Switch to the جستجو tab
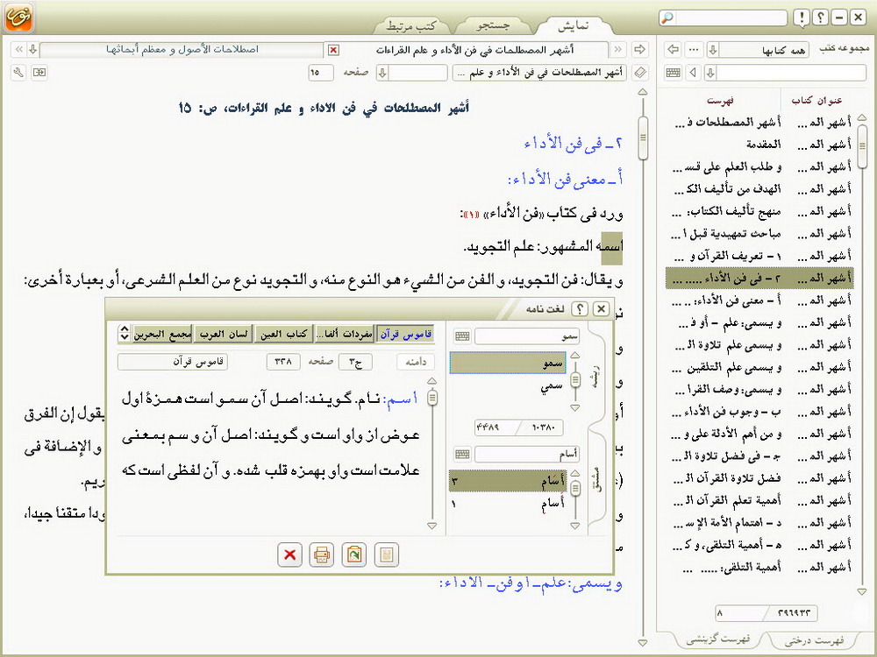 click(493, 25)
